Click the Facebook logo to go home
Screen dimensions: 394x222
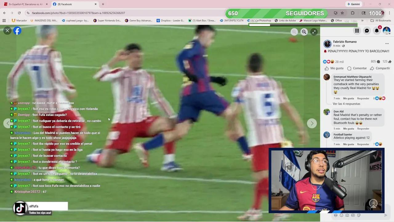pyautogui.click(x=17, y=31)
